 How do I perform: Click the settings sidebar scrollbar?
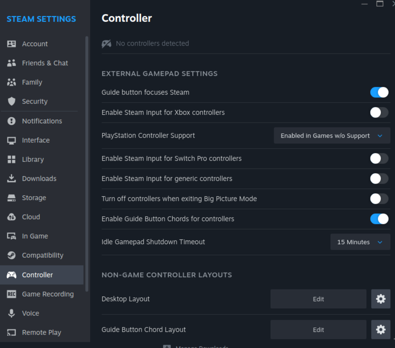tap(87, 164)
